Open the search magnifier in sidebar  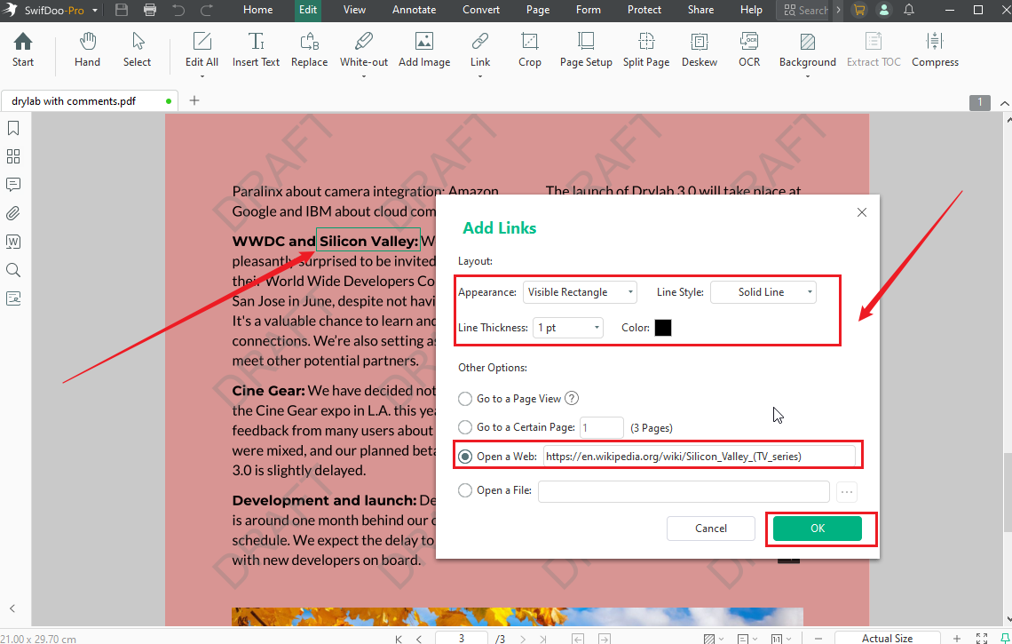coord(13,270)
